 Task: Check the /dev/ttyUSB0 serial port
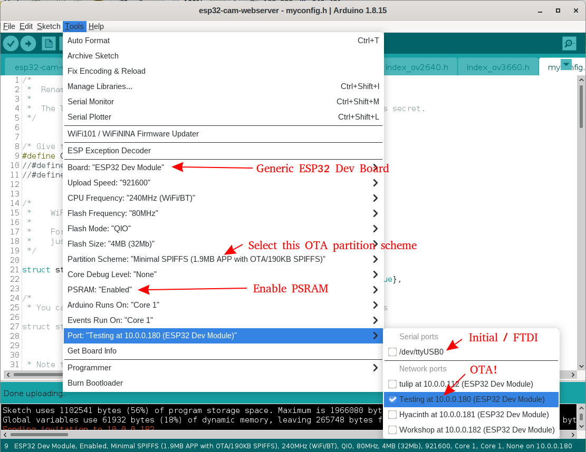[x=392, y=352]
